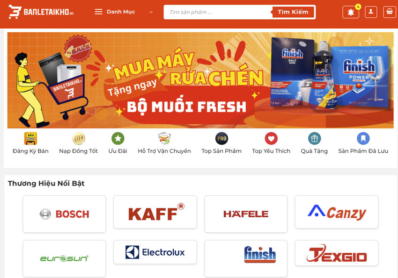Open Hỗ Trợ Vận Chuyển icon
The height and width of the screenshot is (278, 398).
[x=164, y=138]
